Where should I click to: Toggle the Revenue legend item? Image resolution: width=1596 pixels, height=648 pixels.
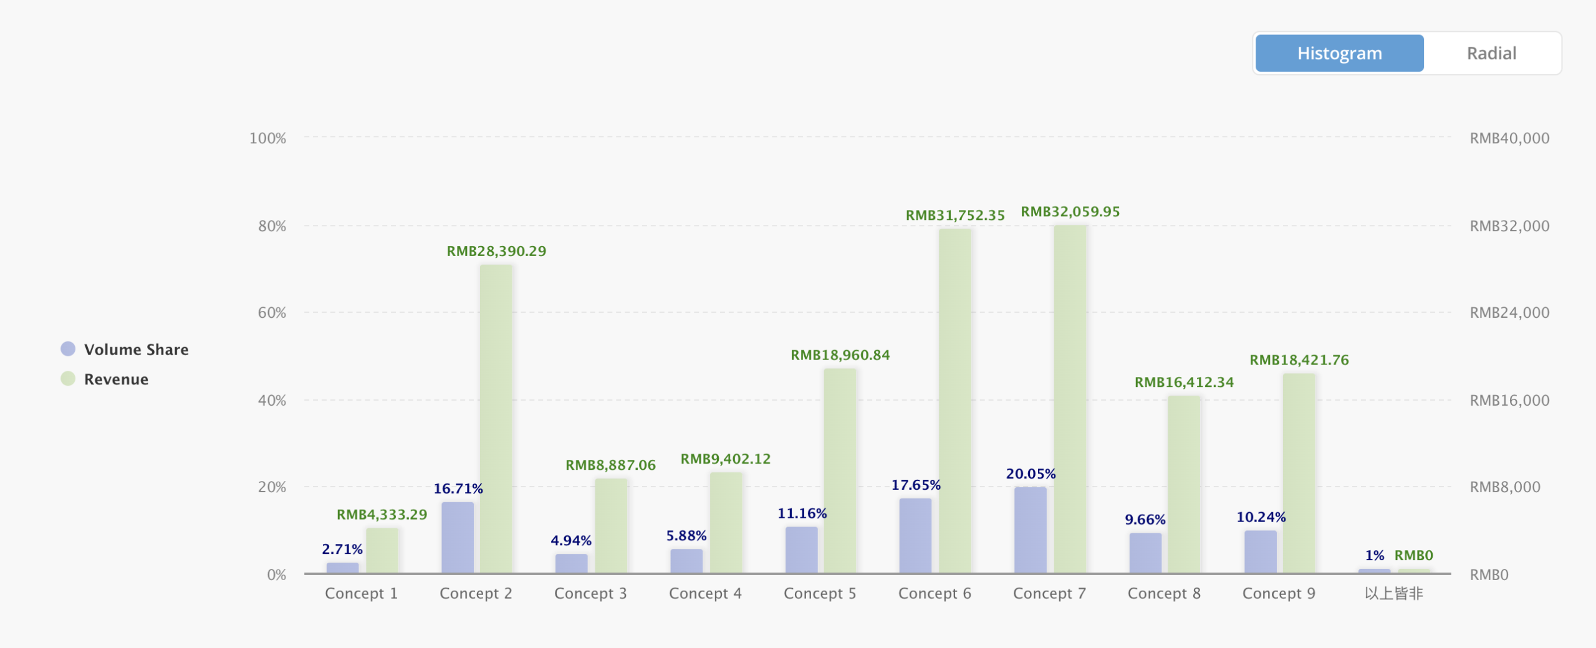pos(116,379)
